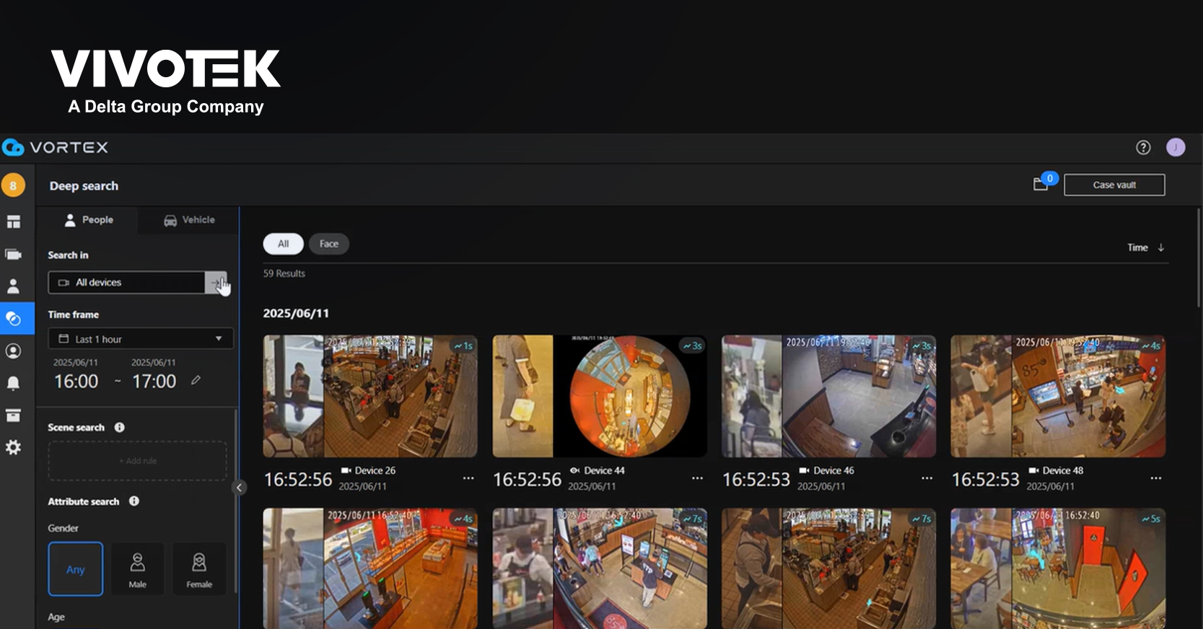Screen dimensions: 1203x629
Task: Open the case folder icon with badge
Action: click(1041, 184)
